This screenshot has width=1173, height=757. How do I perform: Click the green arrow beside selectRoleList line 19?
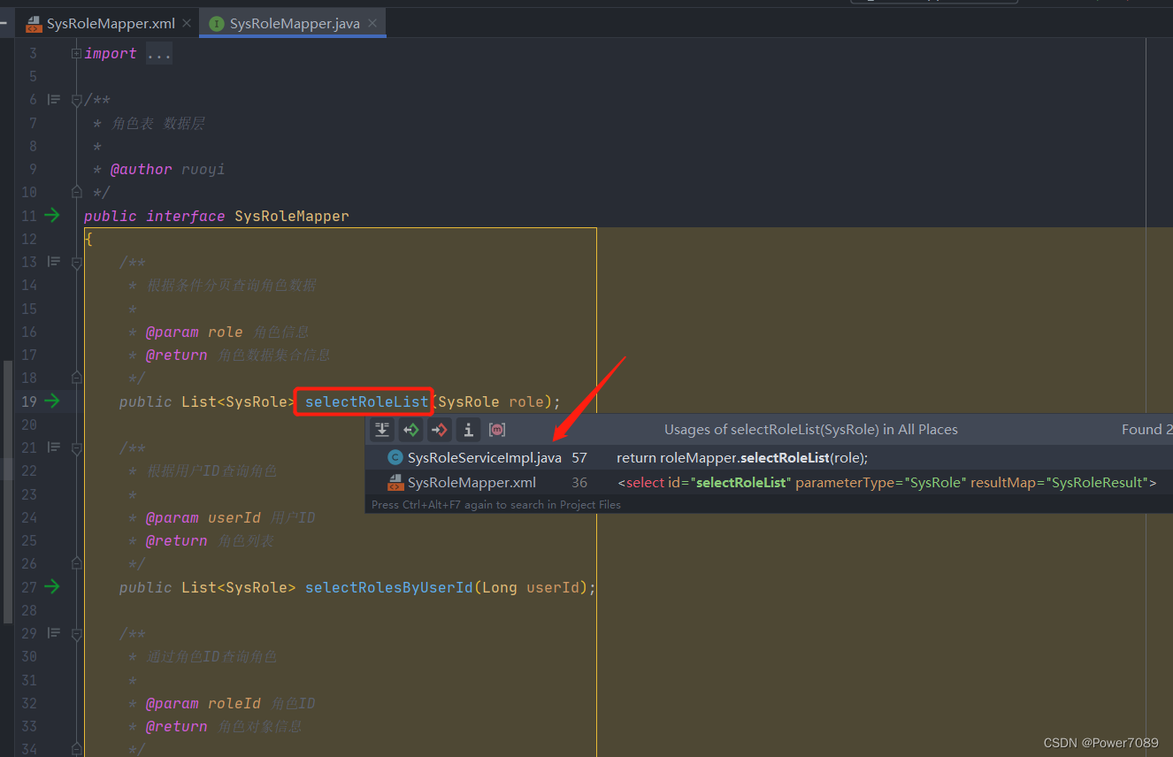[x=52, y=401]
